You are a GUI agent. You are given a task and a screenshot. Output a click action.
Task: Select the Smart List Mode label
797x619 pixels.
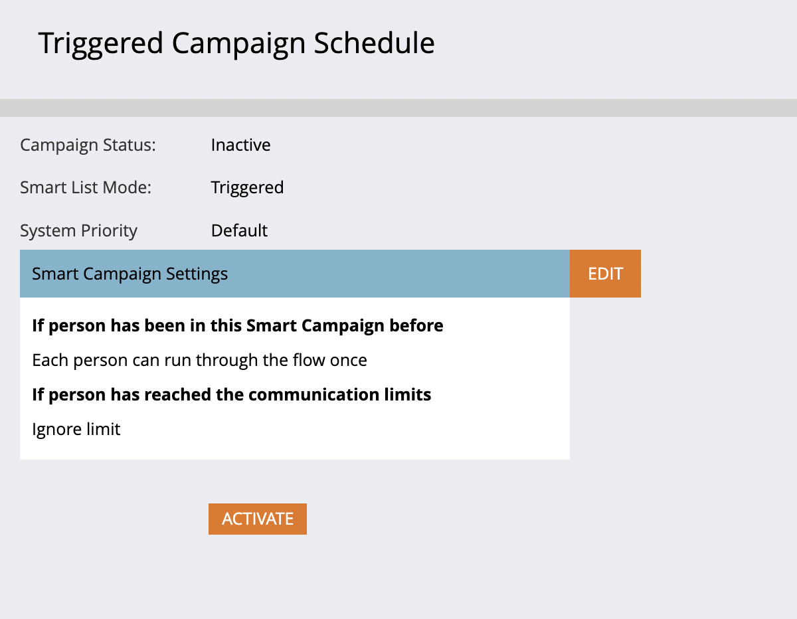pyautogui.click(x=86, y=188)
